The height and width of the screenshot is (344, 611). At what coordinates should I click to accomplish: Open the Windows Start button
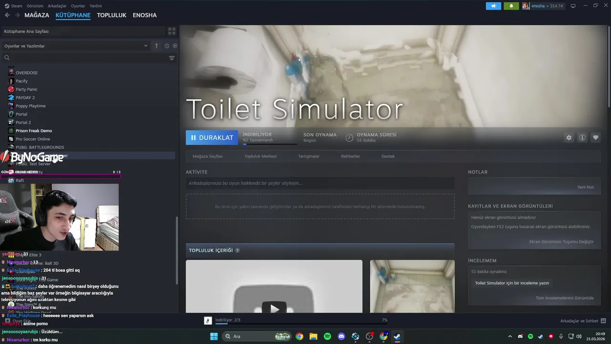coord(214,336)
